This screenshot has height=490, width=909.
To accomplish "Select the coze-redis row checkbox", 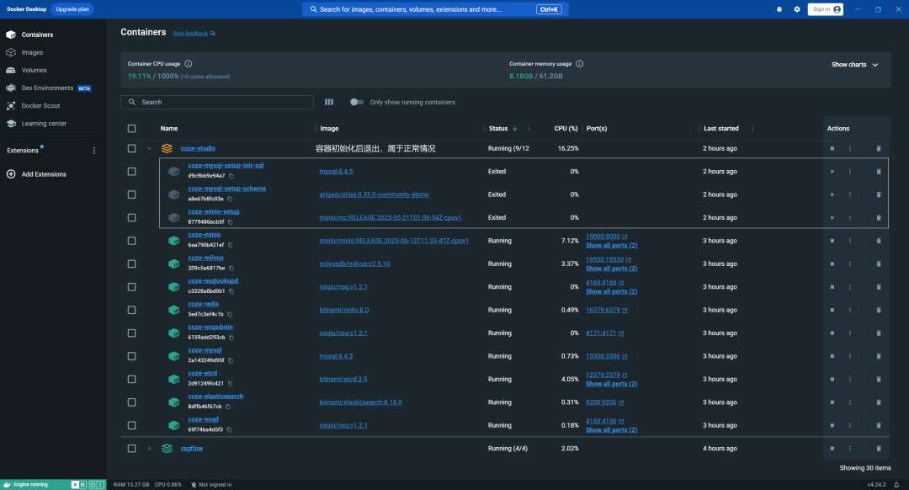I will pyautogui.click(x=131, y=310).
